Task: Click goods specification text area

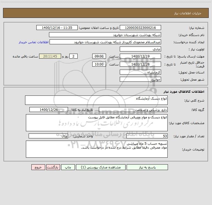Action: point(97,123)
